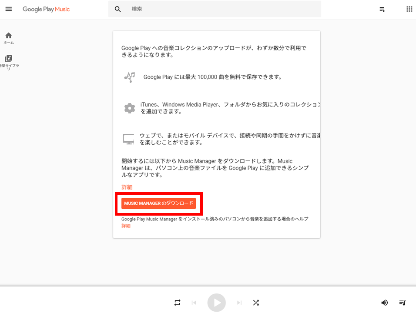Click text 'Google Play には最大 100,000 曲'
The image size is (416, 313).
pos(212,77)
